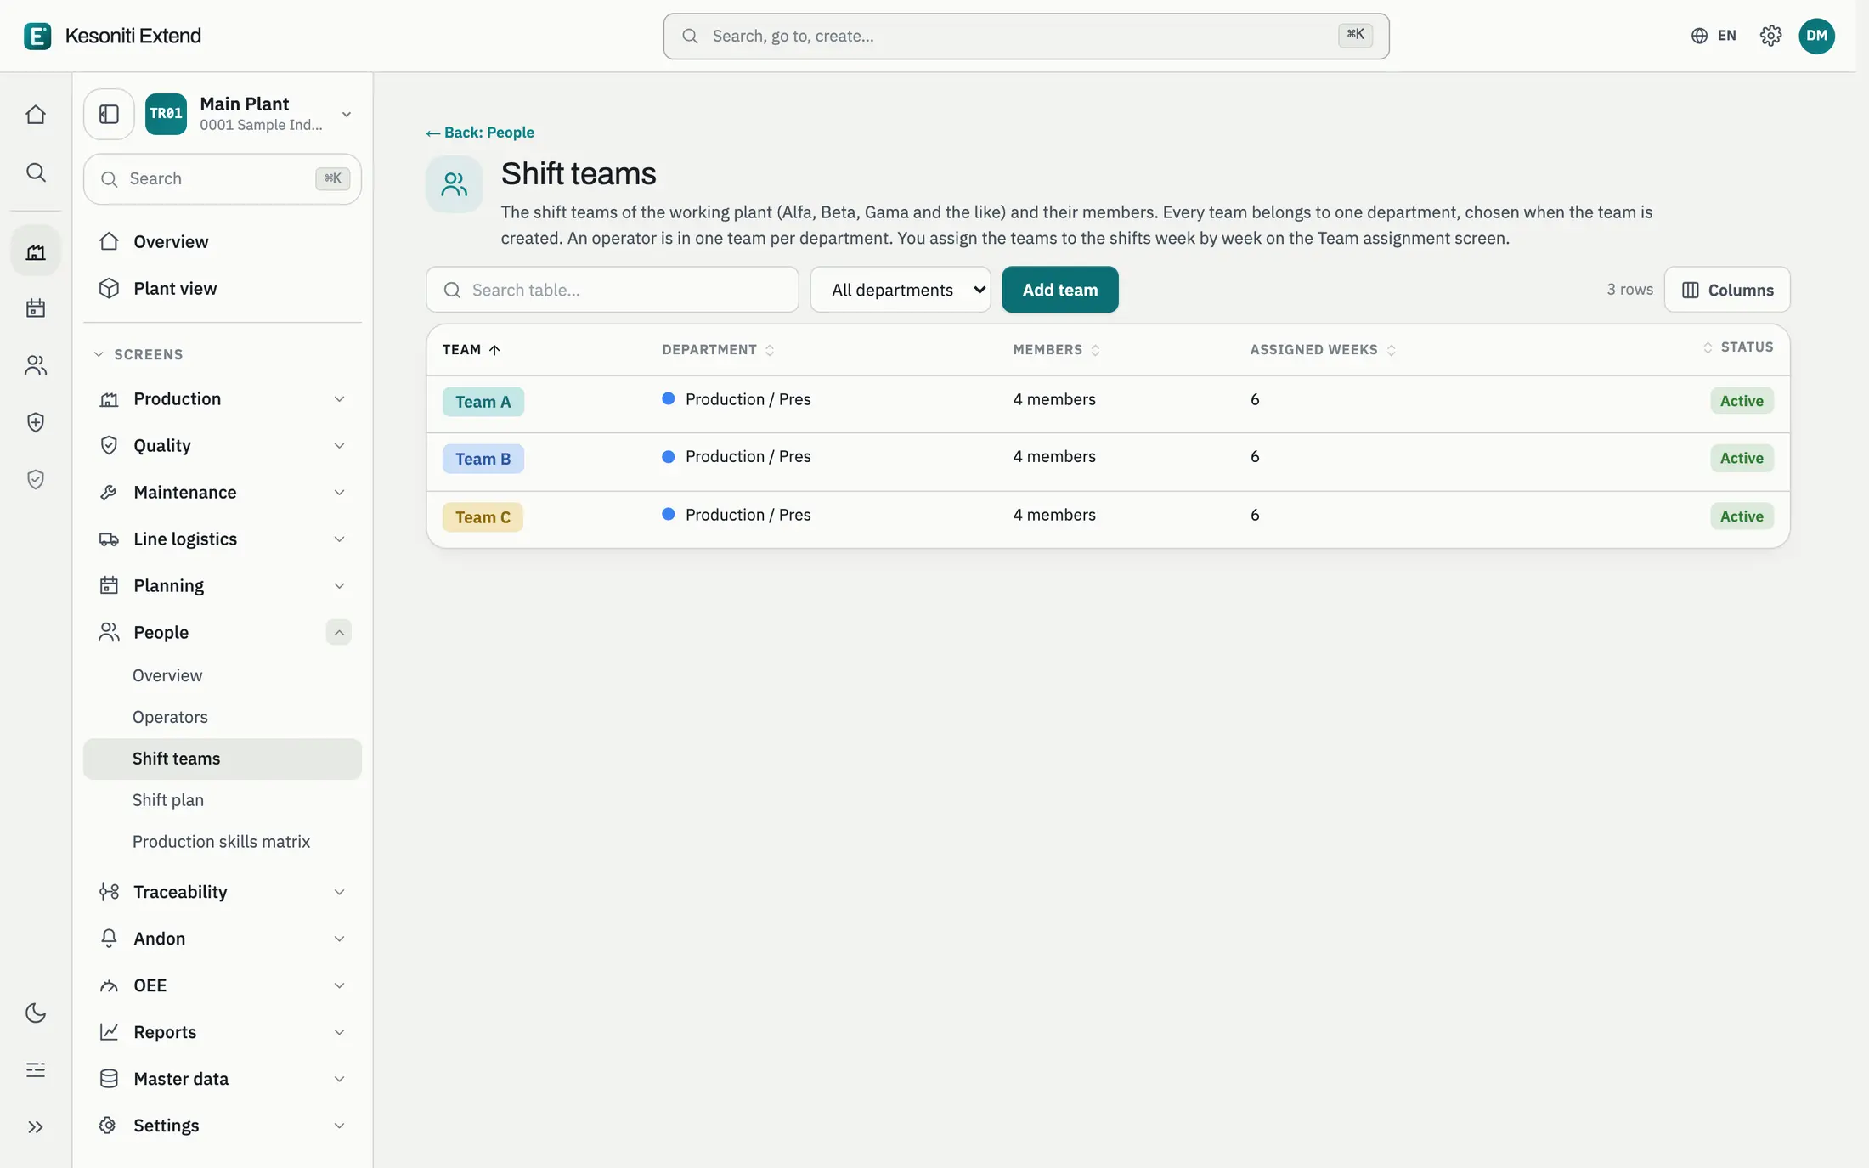This screenshot has height=1168, width=1869.
Task: Open the sidebar Overview item with house icon
Action: pos(223,241)
